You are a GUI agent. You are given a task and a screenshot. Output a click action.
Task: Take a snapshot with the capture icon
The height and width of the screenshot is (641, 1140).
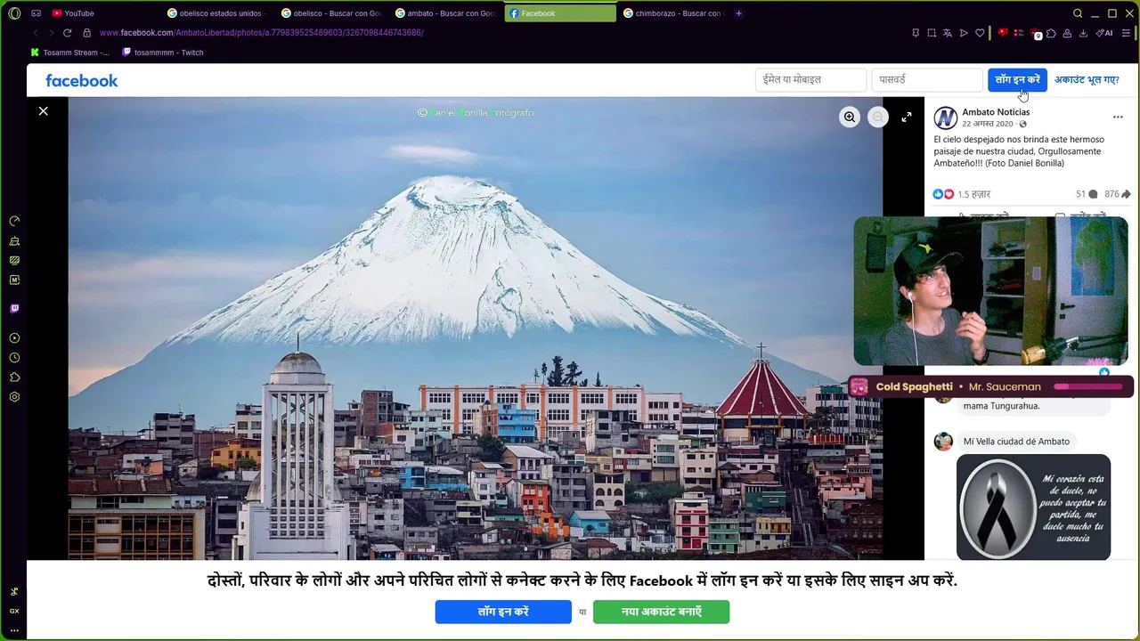point(932,33)
